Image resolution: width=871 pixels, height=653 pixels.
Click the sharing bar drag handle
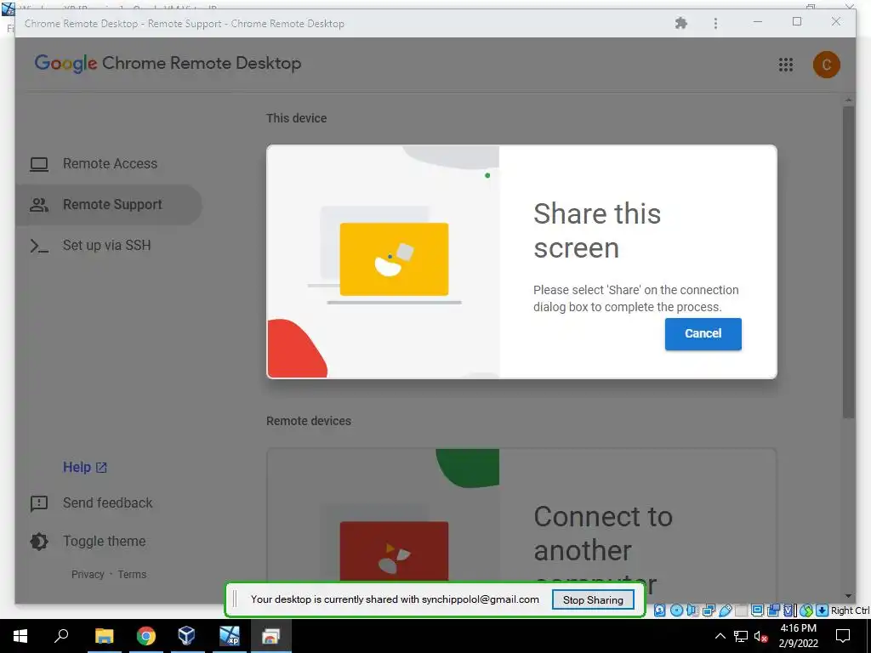click(235, 599)
